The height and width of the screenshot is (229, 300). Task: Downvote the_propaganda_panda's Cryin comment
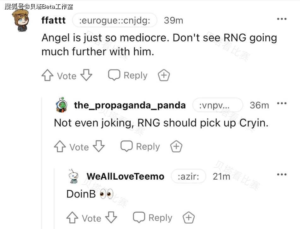click(99, 146)
